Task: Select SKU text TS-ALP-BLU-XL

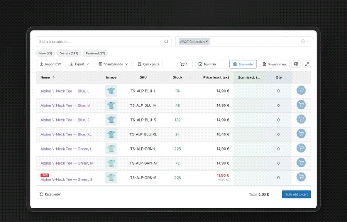Action: 143,134
